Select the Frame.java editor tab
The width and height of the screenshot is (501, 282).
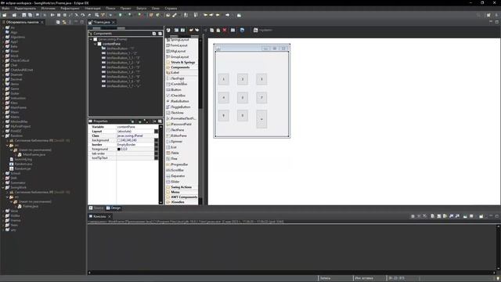pos(102,22)
